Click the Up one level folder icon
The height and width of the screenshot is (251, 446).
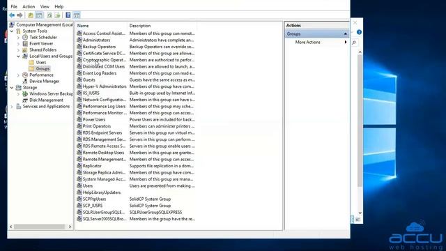point(31,15)
